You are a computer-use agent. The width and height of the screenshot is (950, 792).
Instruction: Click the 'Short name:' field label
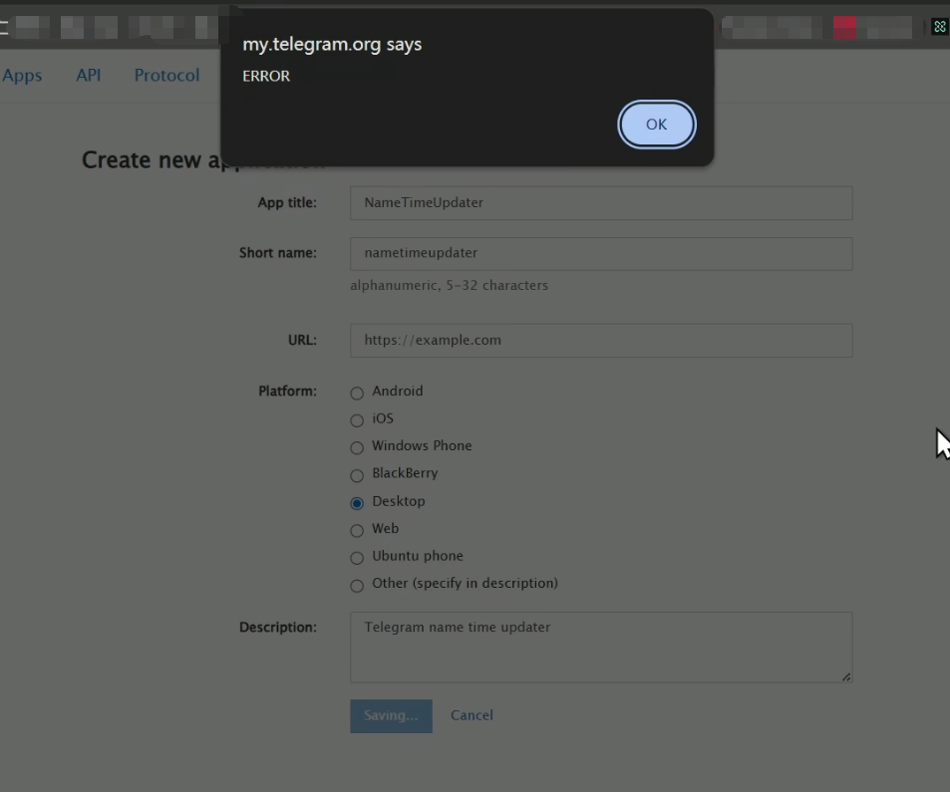[277, 253]
